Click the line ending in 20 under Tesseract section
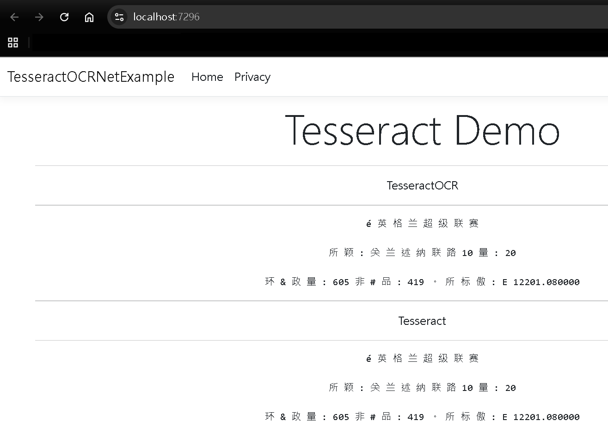Screen dimensions: 608x433 pos(422,388)
